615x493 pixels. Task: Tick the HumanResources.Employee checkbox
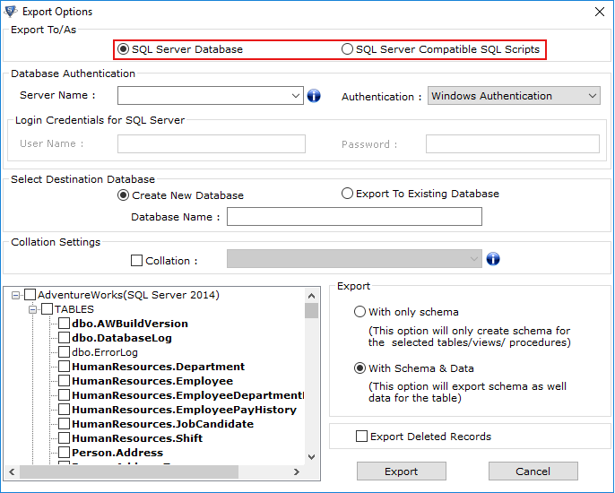click(x=64, y=381)
